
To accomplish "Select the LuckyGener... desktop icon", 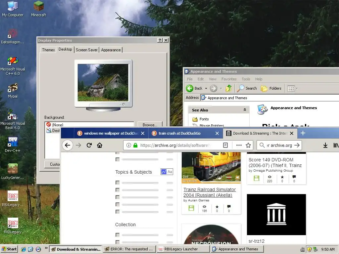I will [x=13, y=172].
